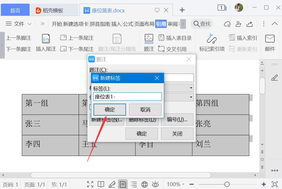Viewport: 282px width, 189px height.
Task: Close the 新建标签 dialog with X
Action: (157, 78)
